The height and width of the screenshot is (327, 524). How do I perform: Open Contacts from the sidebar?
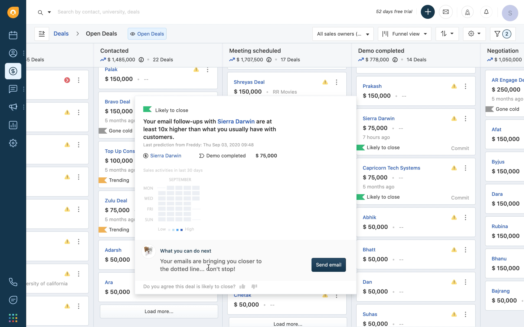(x=13, y=53)
